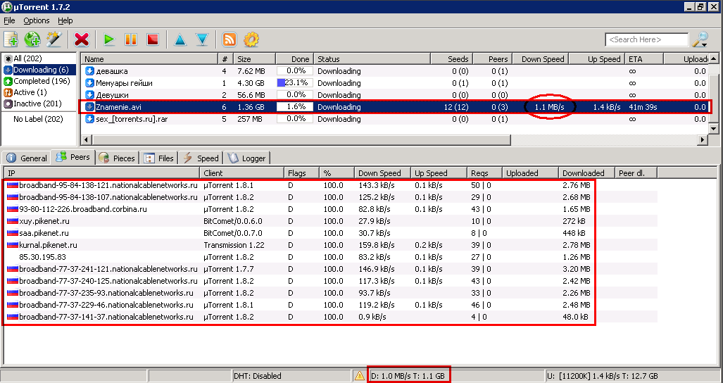The image size is (723, 383).
Task: Click the green Start torrent icon
Action: 109,39
